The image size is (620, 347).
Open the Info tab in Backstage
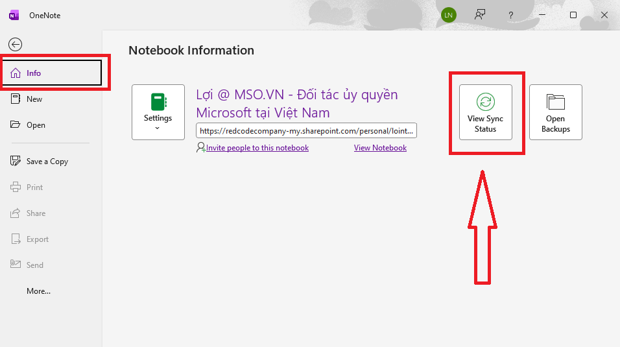click(52, 73)
